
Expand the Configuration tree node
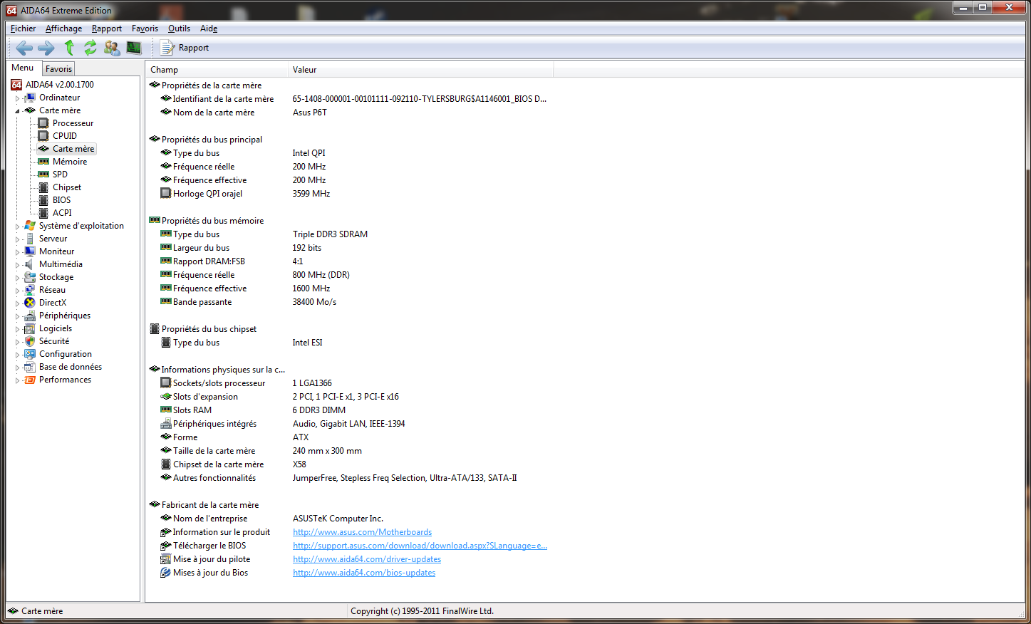coord(18,355)
